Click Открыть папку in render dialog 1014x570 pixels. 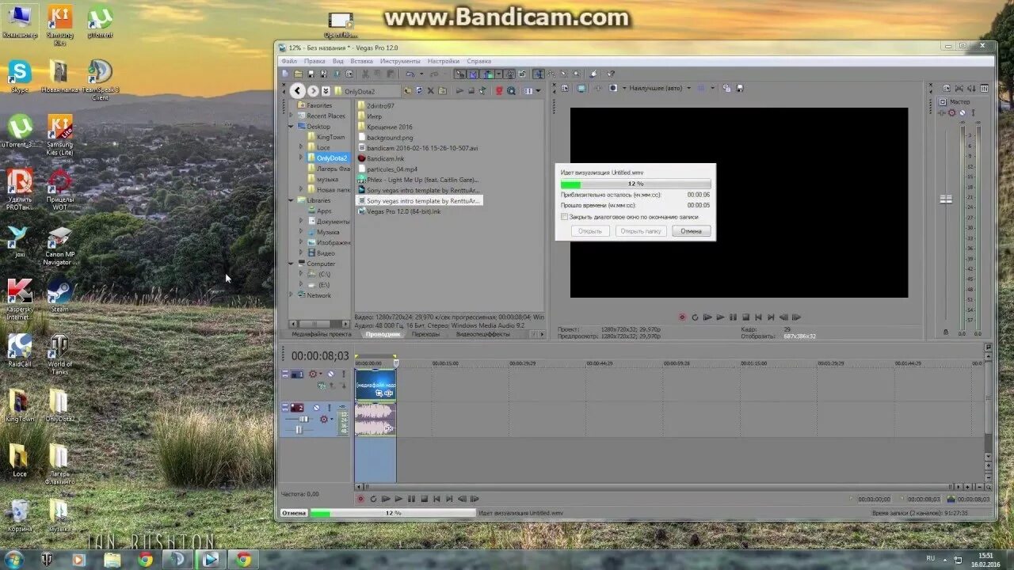640,231
